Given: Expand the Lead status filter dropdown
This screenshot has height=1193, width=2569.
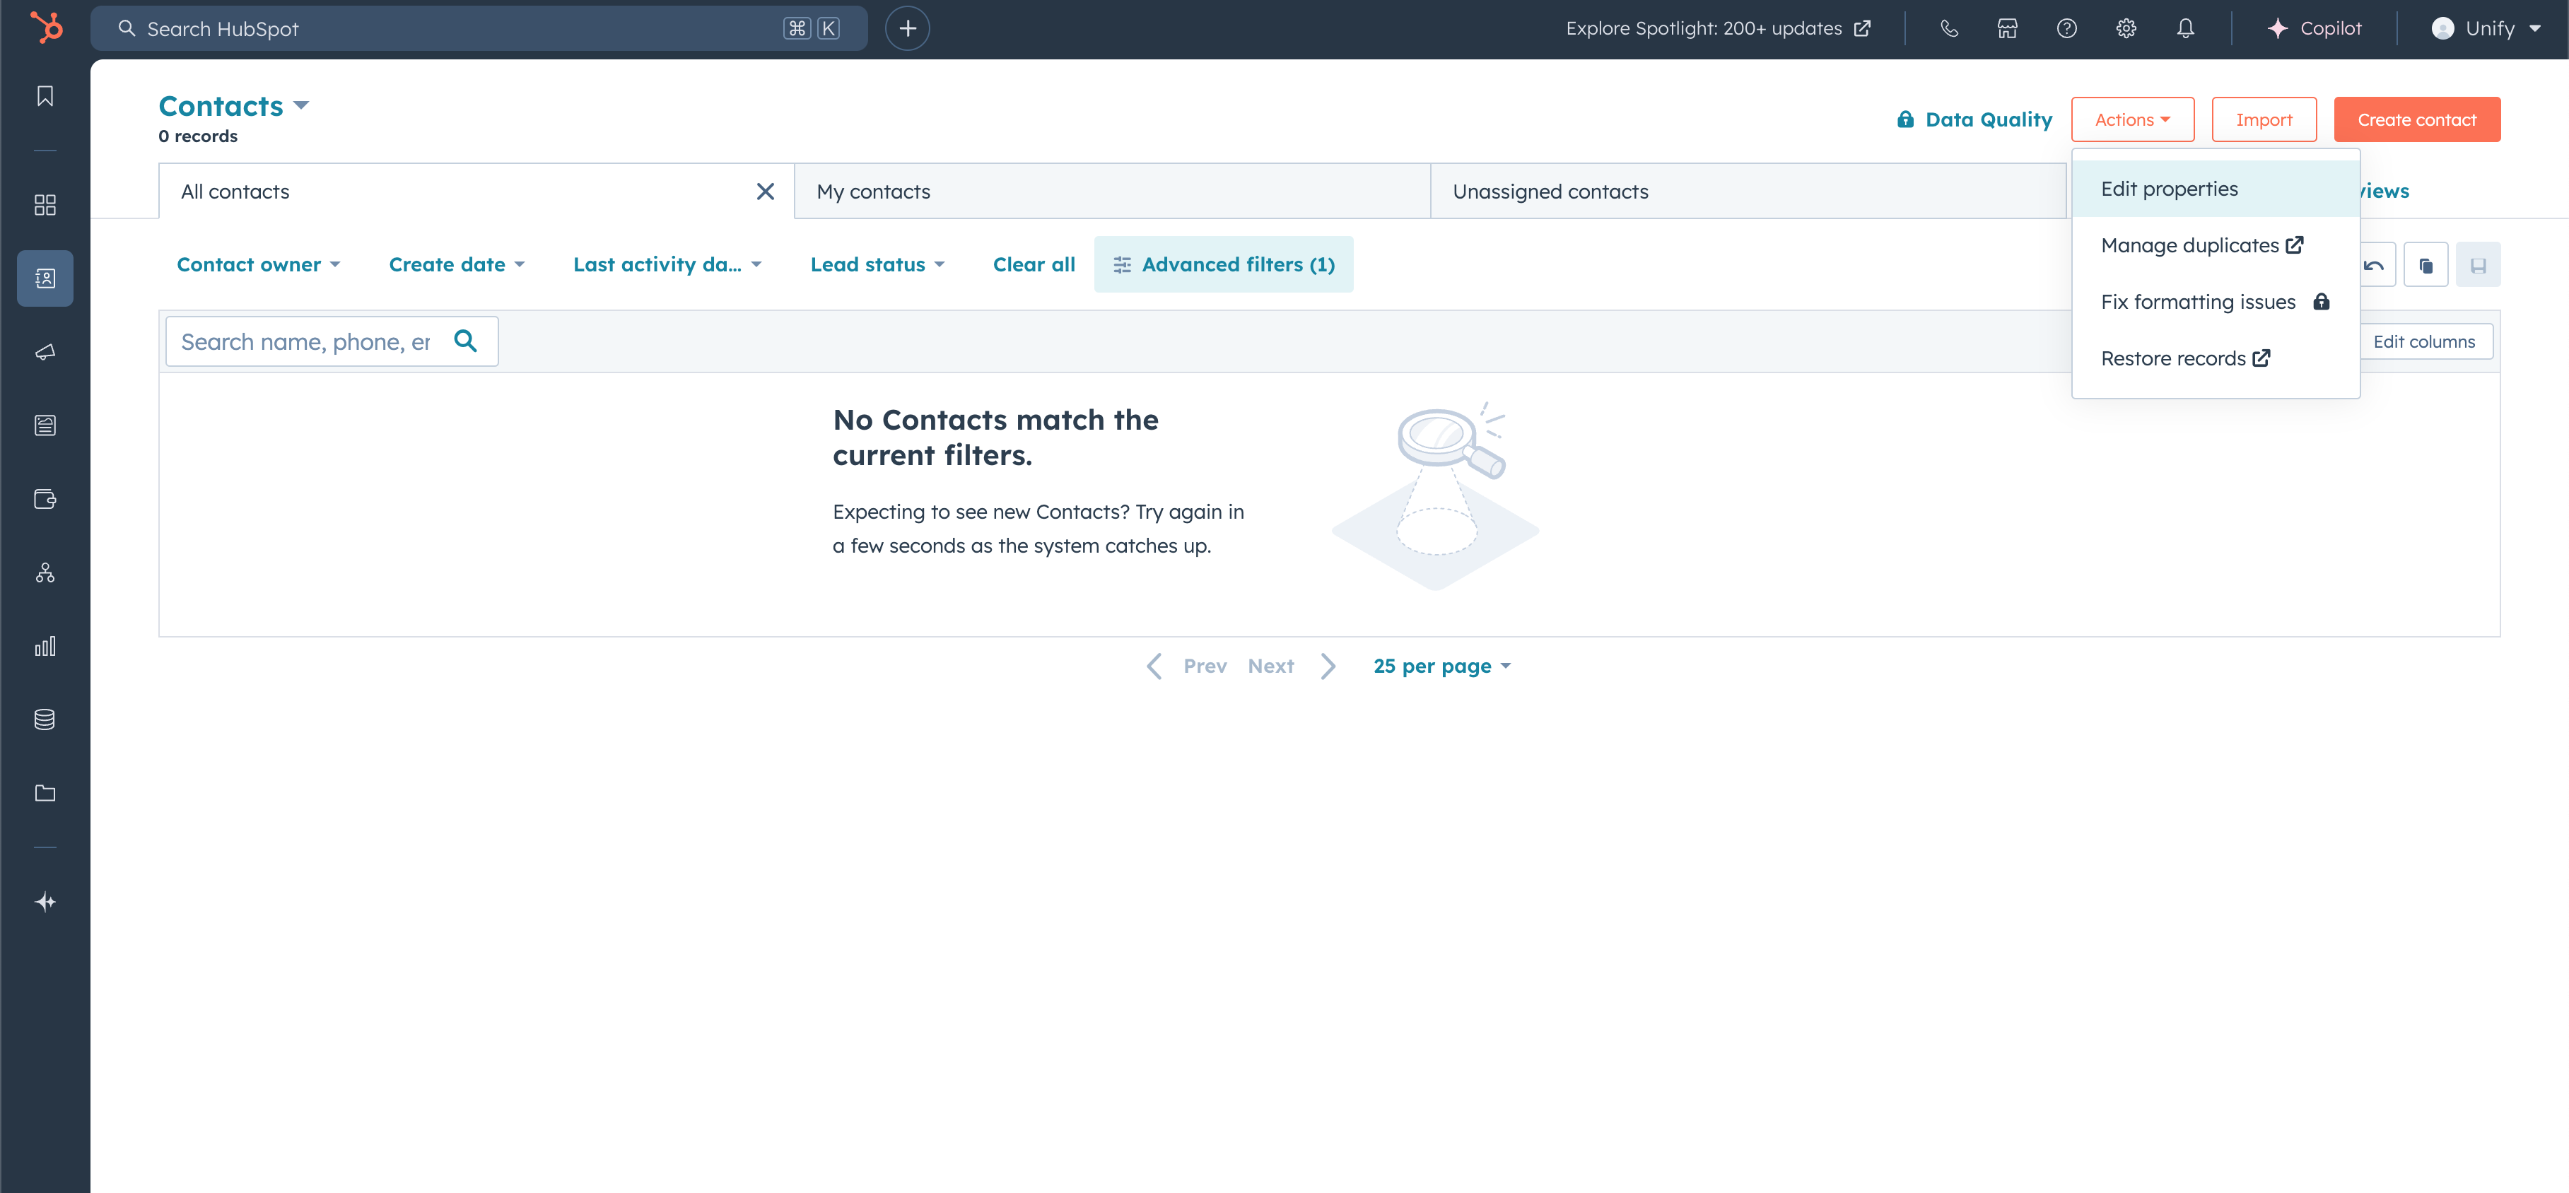Looking at the screenshot, I should (x=877, y=264).
